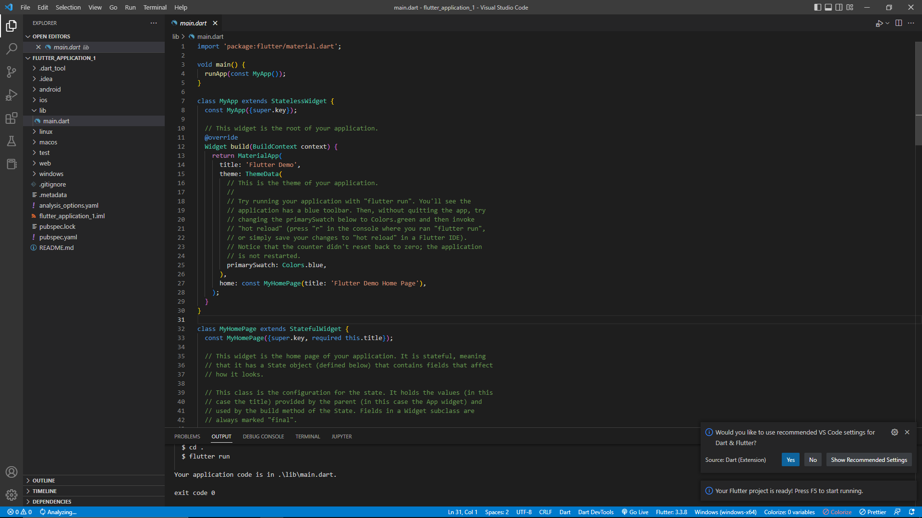Click Show Recommended Settings button

point(869,459)
